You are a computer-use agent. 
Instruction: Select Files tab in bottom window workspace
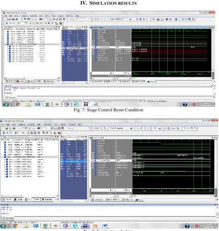click(x=36, y=199)
